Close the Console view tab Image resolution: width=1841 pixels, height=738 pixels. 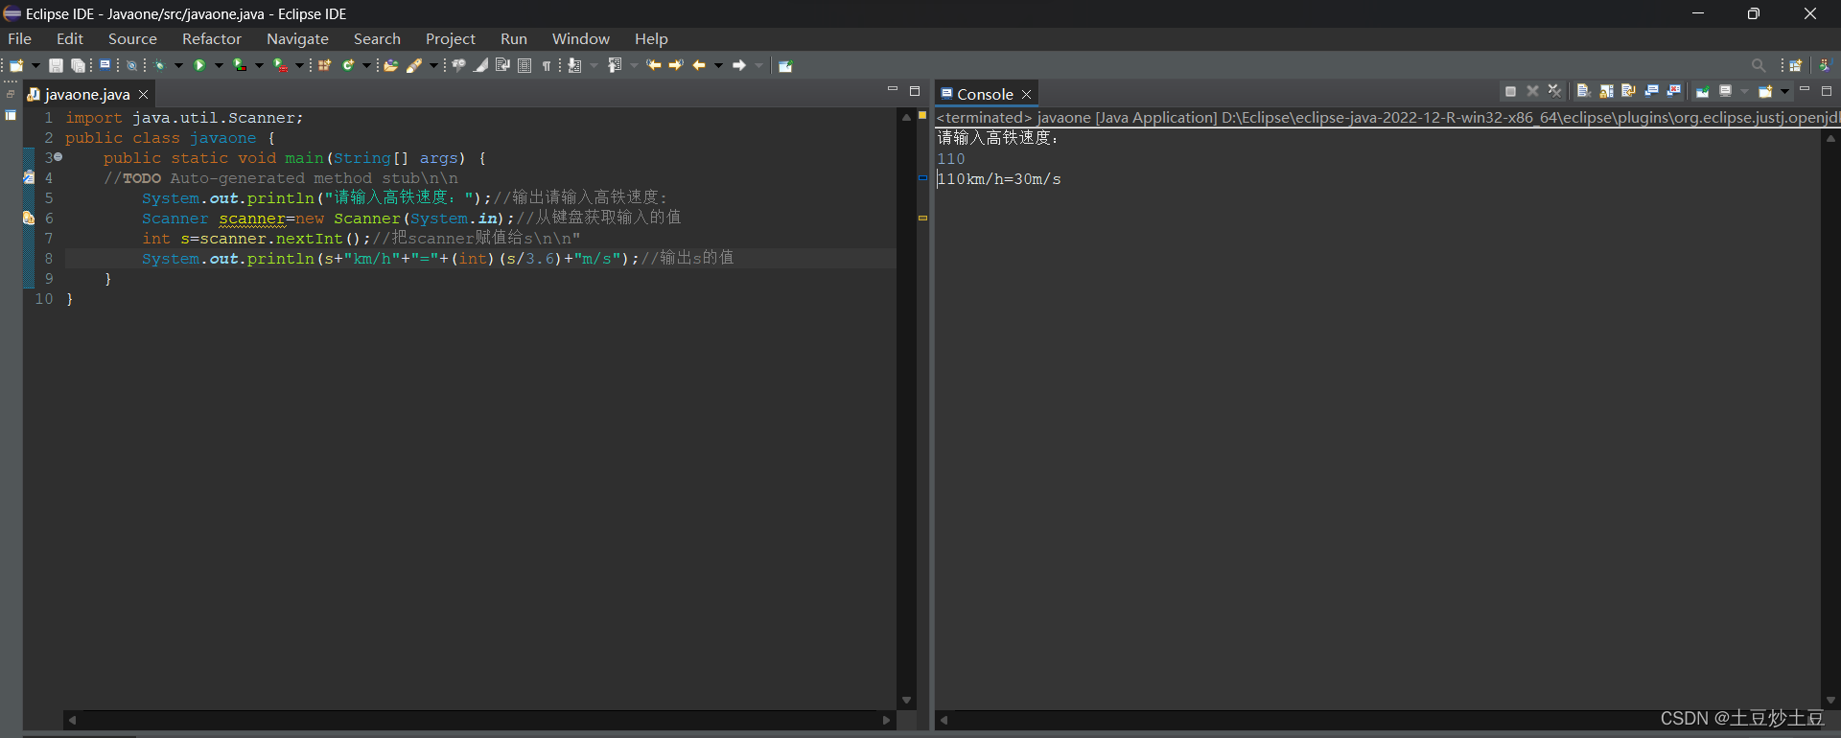coord(1027,94)
